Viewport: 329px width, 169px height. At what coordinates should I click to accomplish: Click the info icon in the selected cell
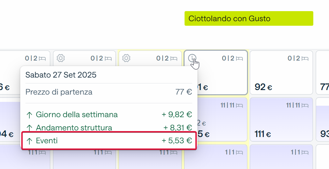click(x=192, y=58)
